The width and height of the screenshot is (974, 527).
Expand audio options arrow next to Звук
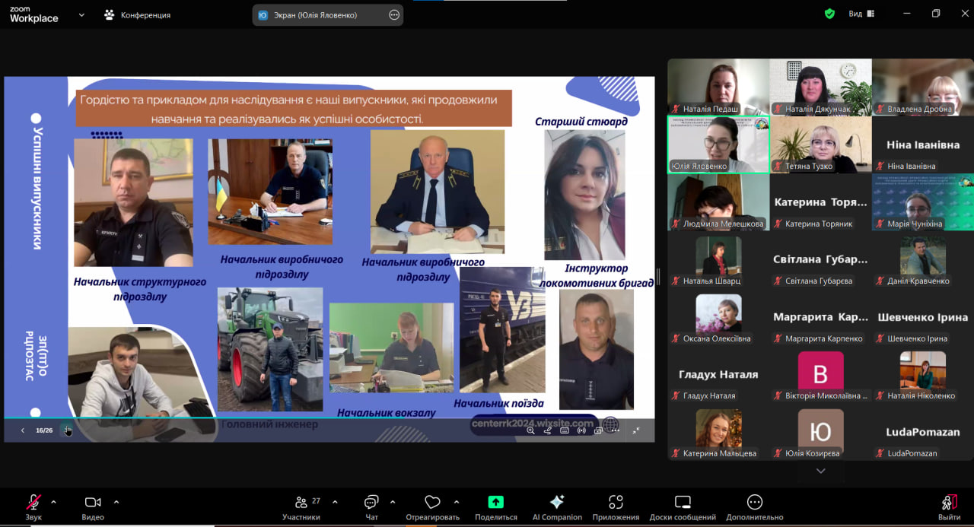tap(53, 502)
